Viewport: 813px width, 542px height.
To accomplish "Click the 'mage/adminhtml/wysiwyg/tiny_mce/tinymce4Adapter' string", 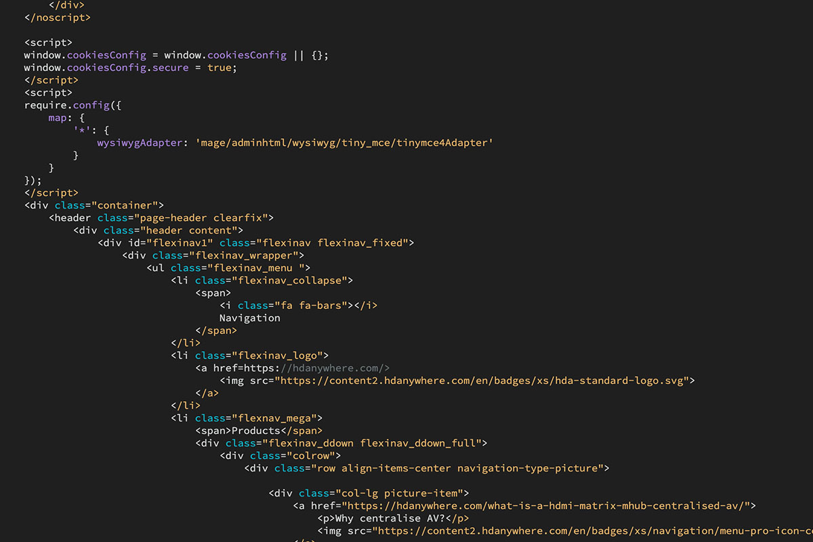I will 343,143.
